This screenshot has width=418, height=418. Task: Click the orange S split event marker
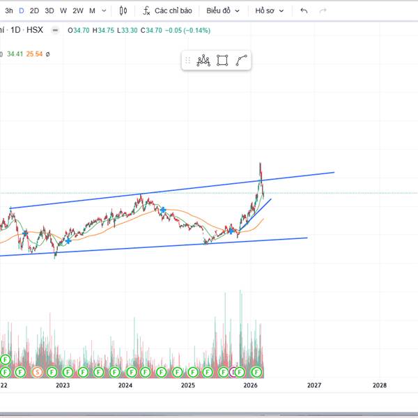pos(37,372)
